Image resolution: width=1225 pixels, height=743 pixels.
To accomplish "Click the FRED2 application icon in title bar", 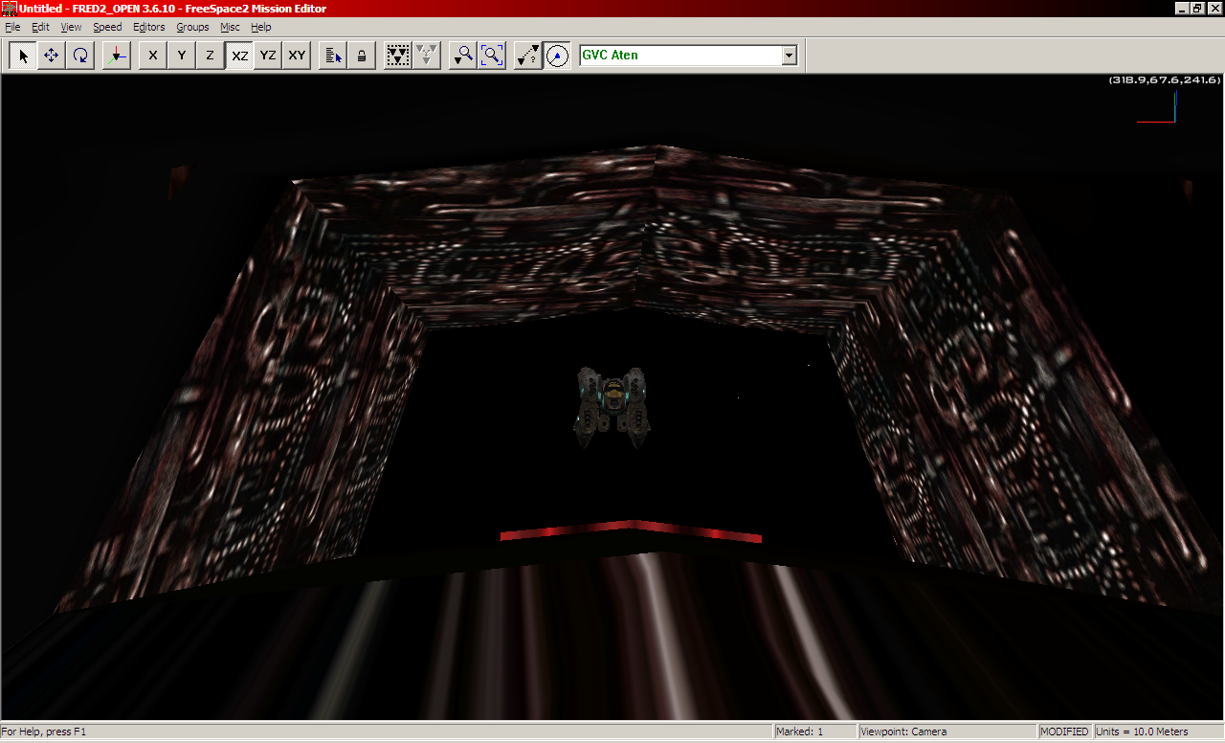I will pyautogui.click(x=9, y=9).
